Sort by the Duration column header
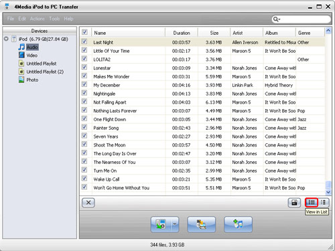 (182, 33)
